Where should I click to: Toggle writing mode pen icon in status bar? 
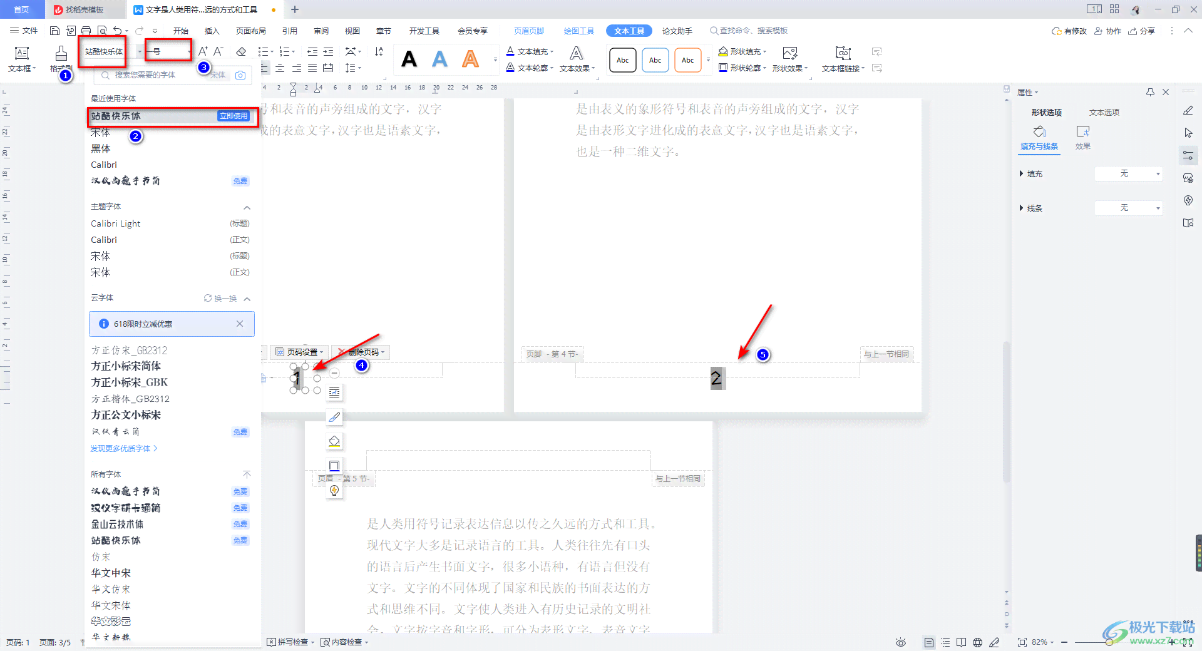click(994, 642)
